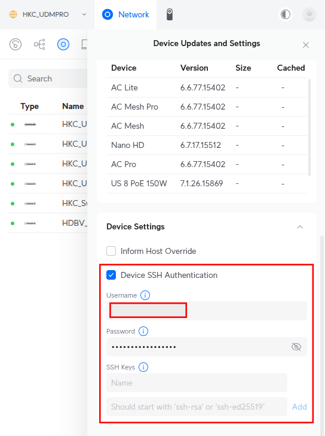Show info tooltip for SSH Keys
This screenshot has height=436, width=325.
(143, 367)
